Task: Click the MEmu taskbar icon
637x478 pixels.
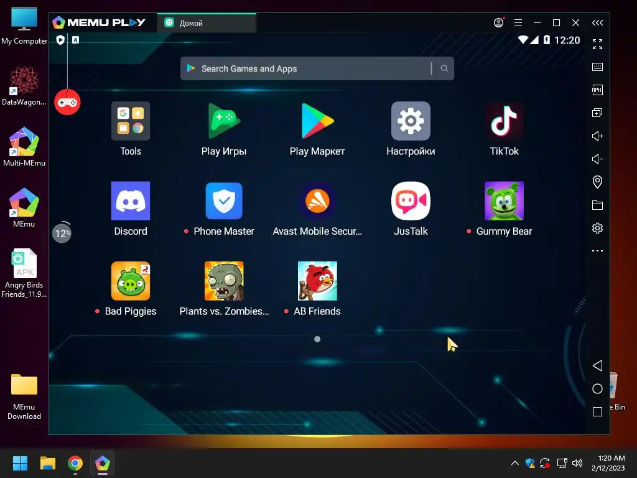Action: click(x=103, y=463)
